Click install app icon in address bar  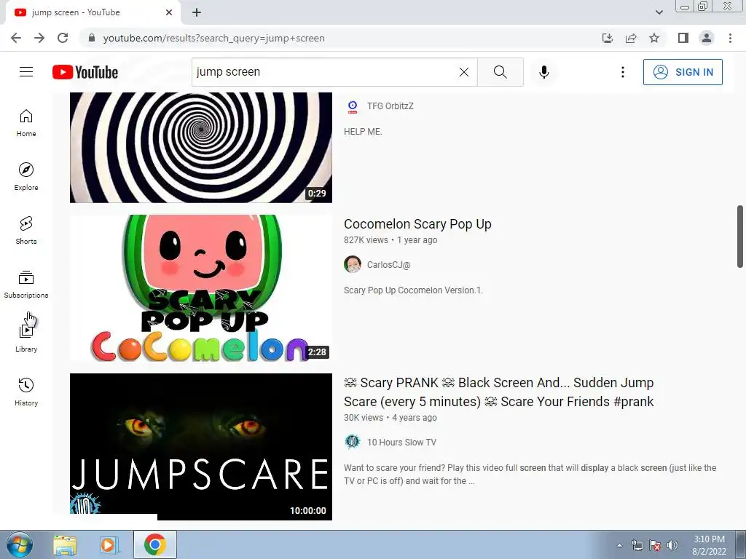click(x=608, y=38)
